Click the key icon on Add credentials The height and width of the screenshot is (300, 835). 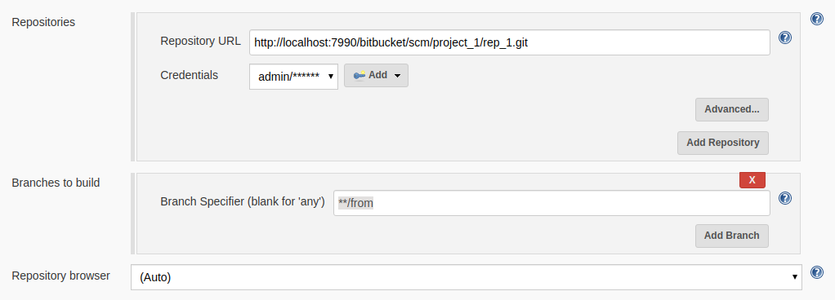[359, 75]
